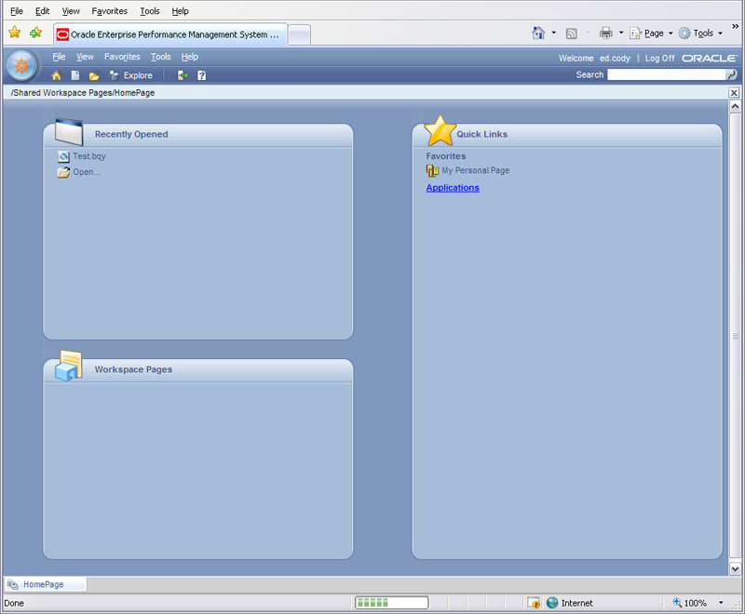Click the ed.cody username text

pos(615,58)
